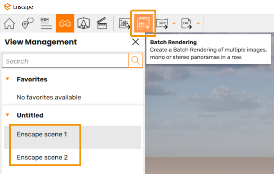This screenshot has height=174, width=274.
Task: Click into the Search views field
Action: (65, 61)
